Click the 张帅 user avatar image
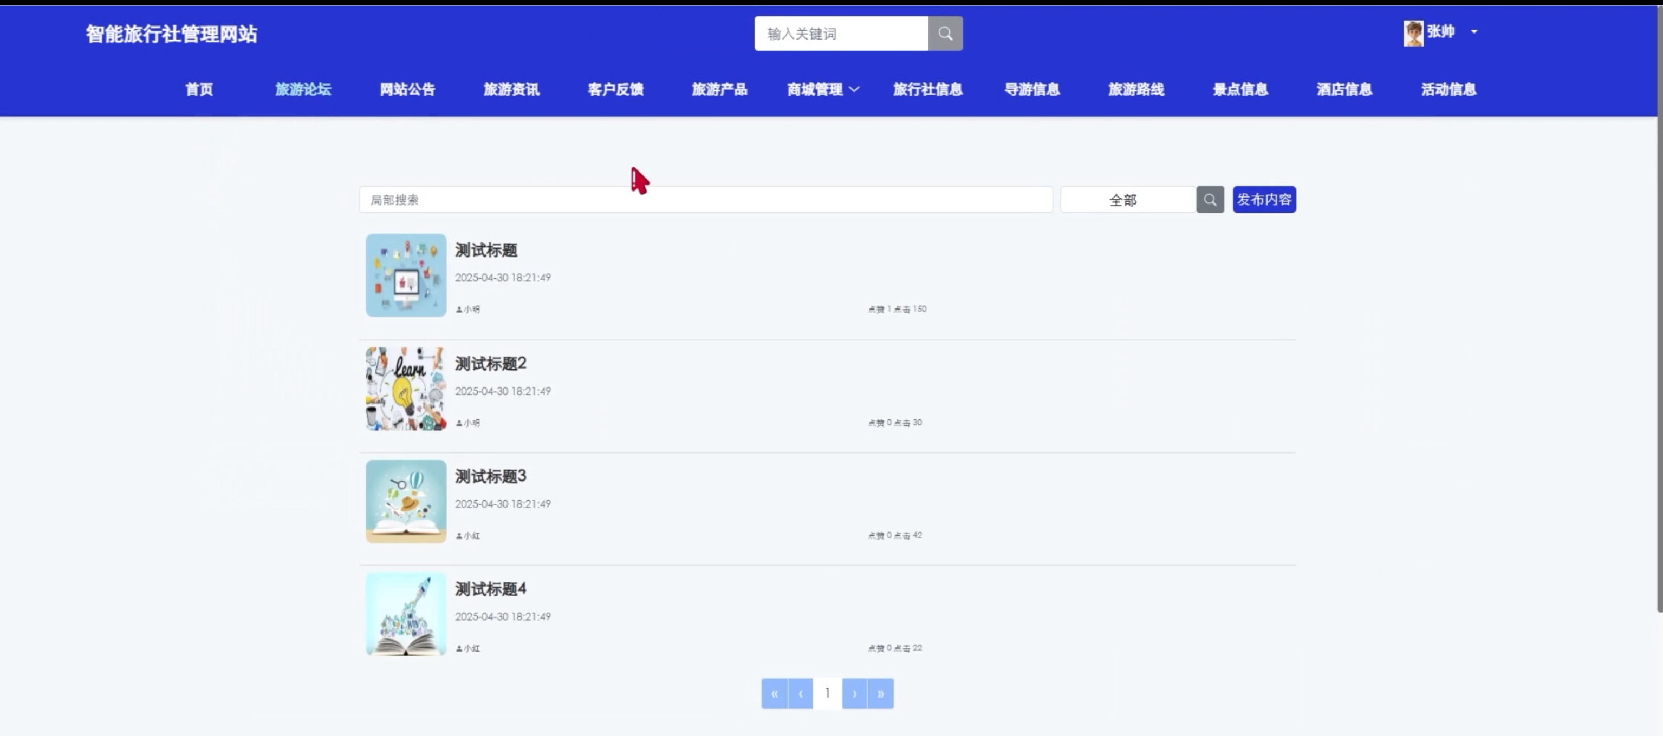The height and width of the screenshot is (736, 1663). pyautogui.click(x=1413, y=33)
